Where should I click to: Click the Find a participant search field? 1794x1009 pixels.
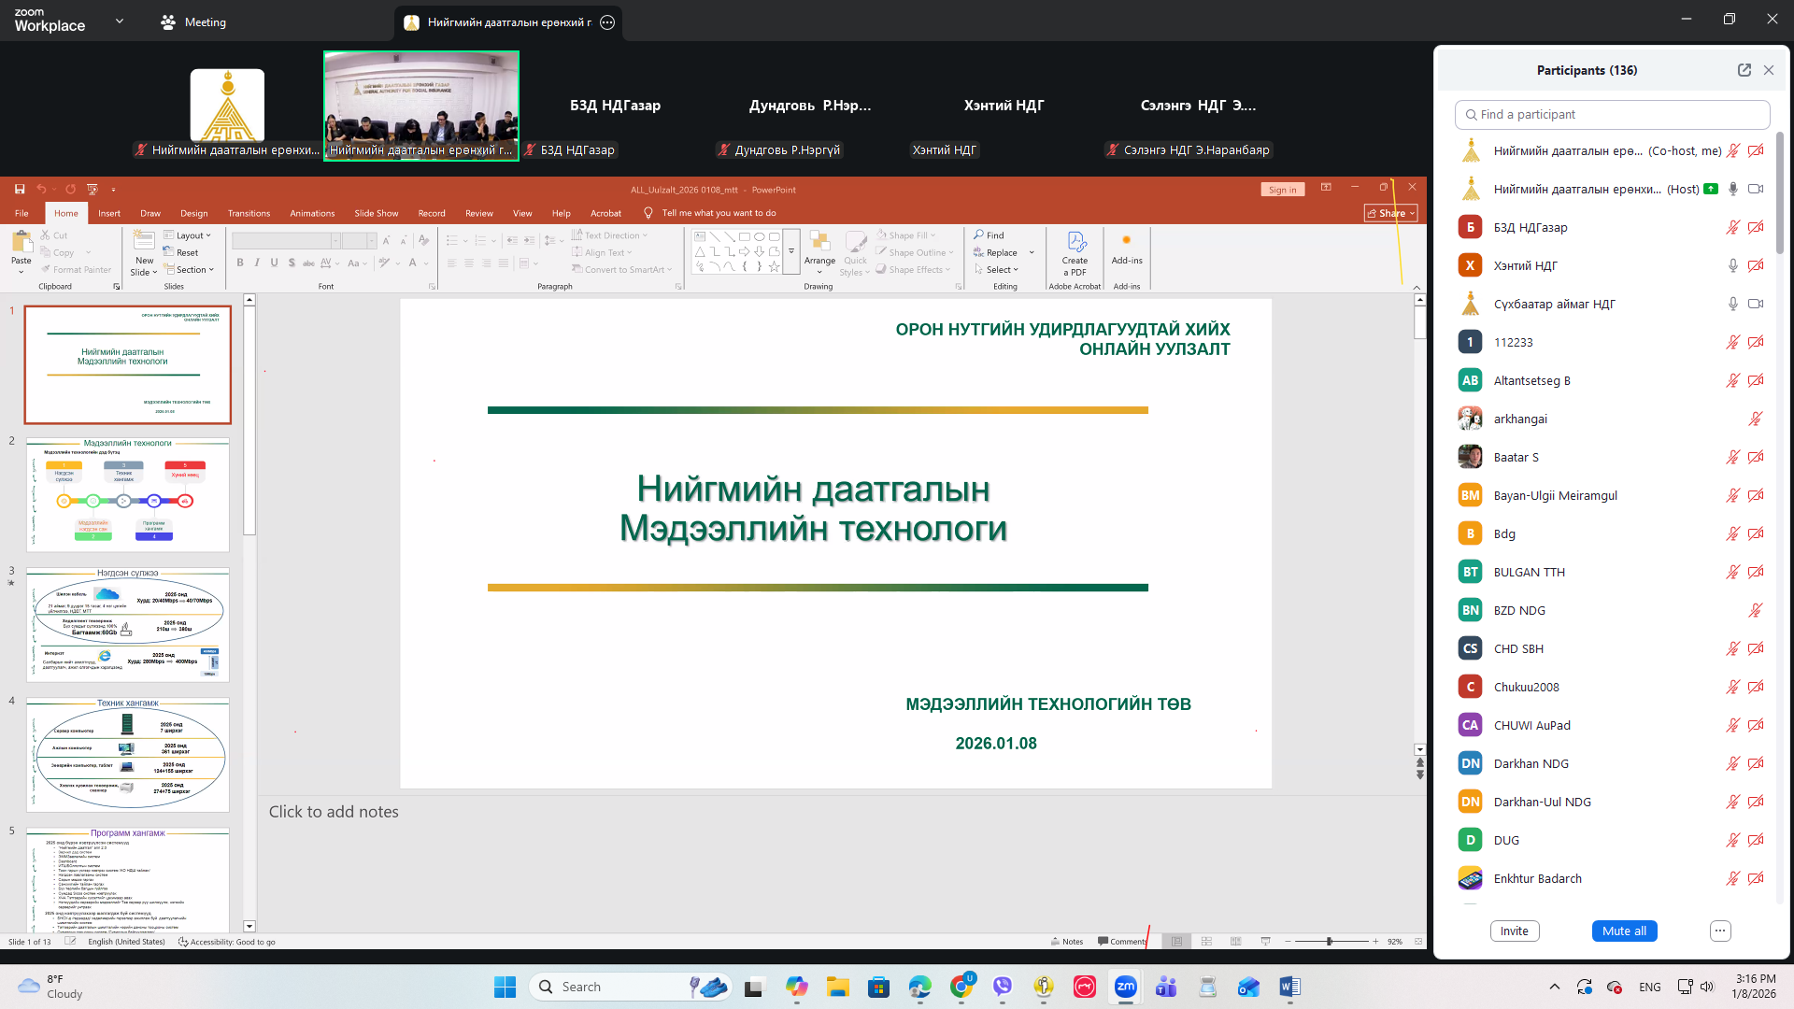point(1613,114)
